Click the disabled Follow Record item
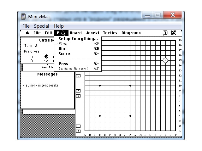Viewport: 202px width, 151px height. click(78, 69)
